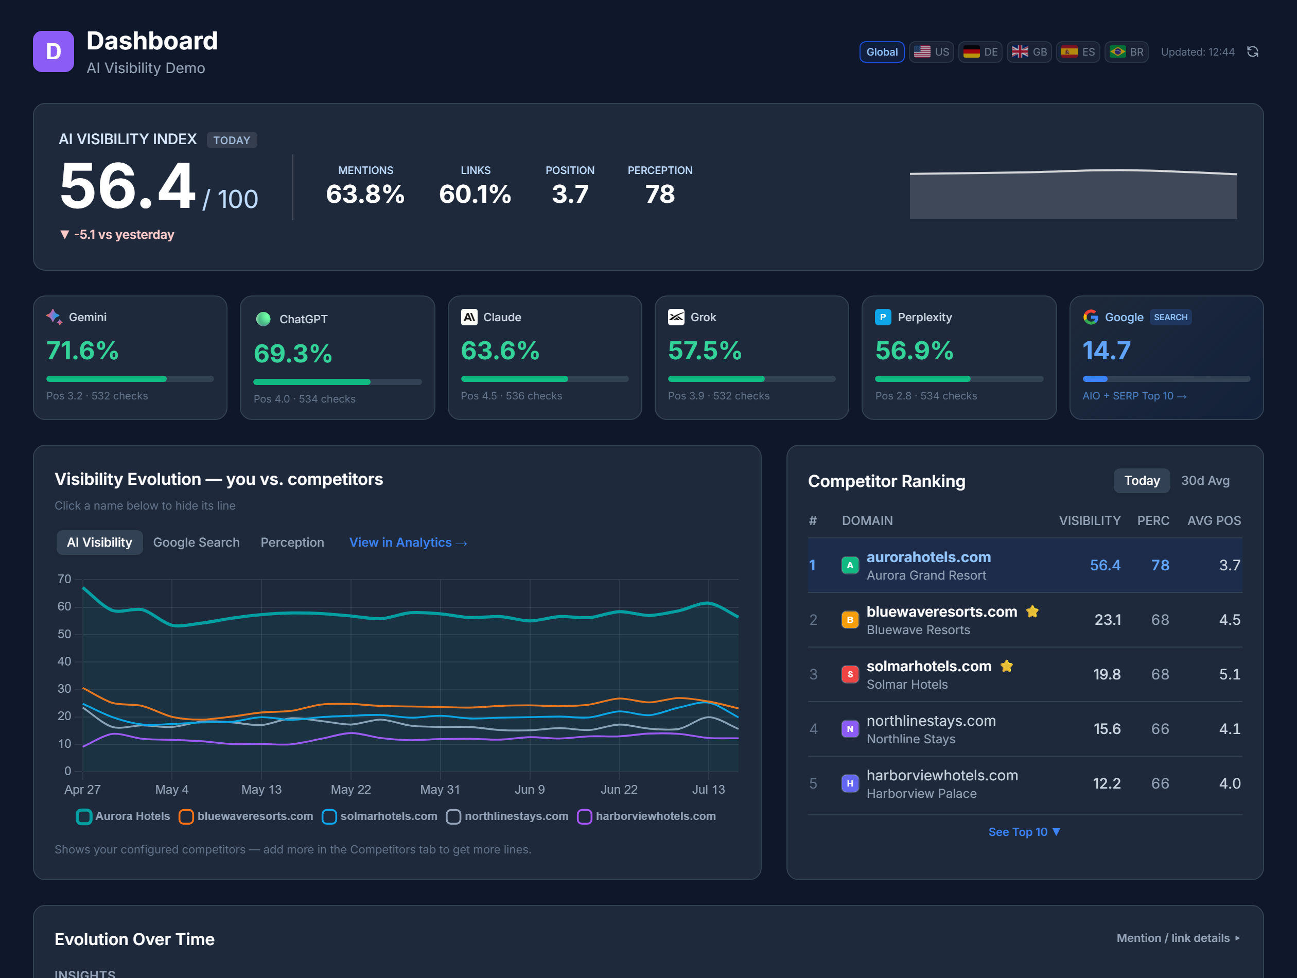Select the AI Visibility chart tab
The width and height of the screenshot is (1297, 978).
coord(99,543)
